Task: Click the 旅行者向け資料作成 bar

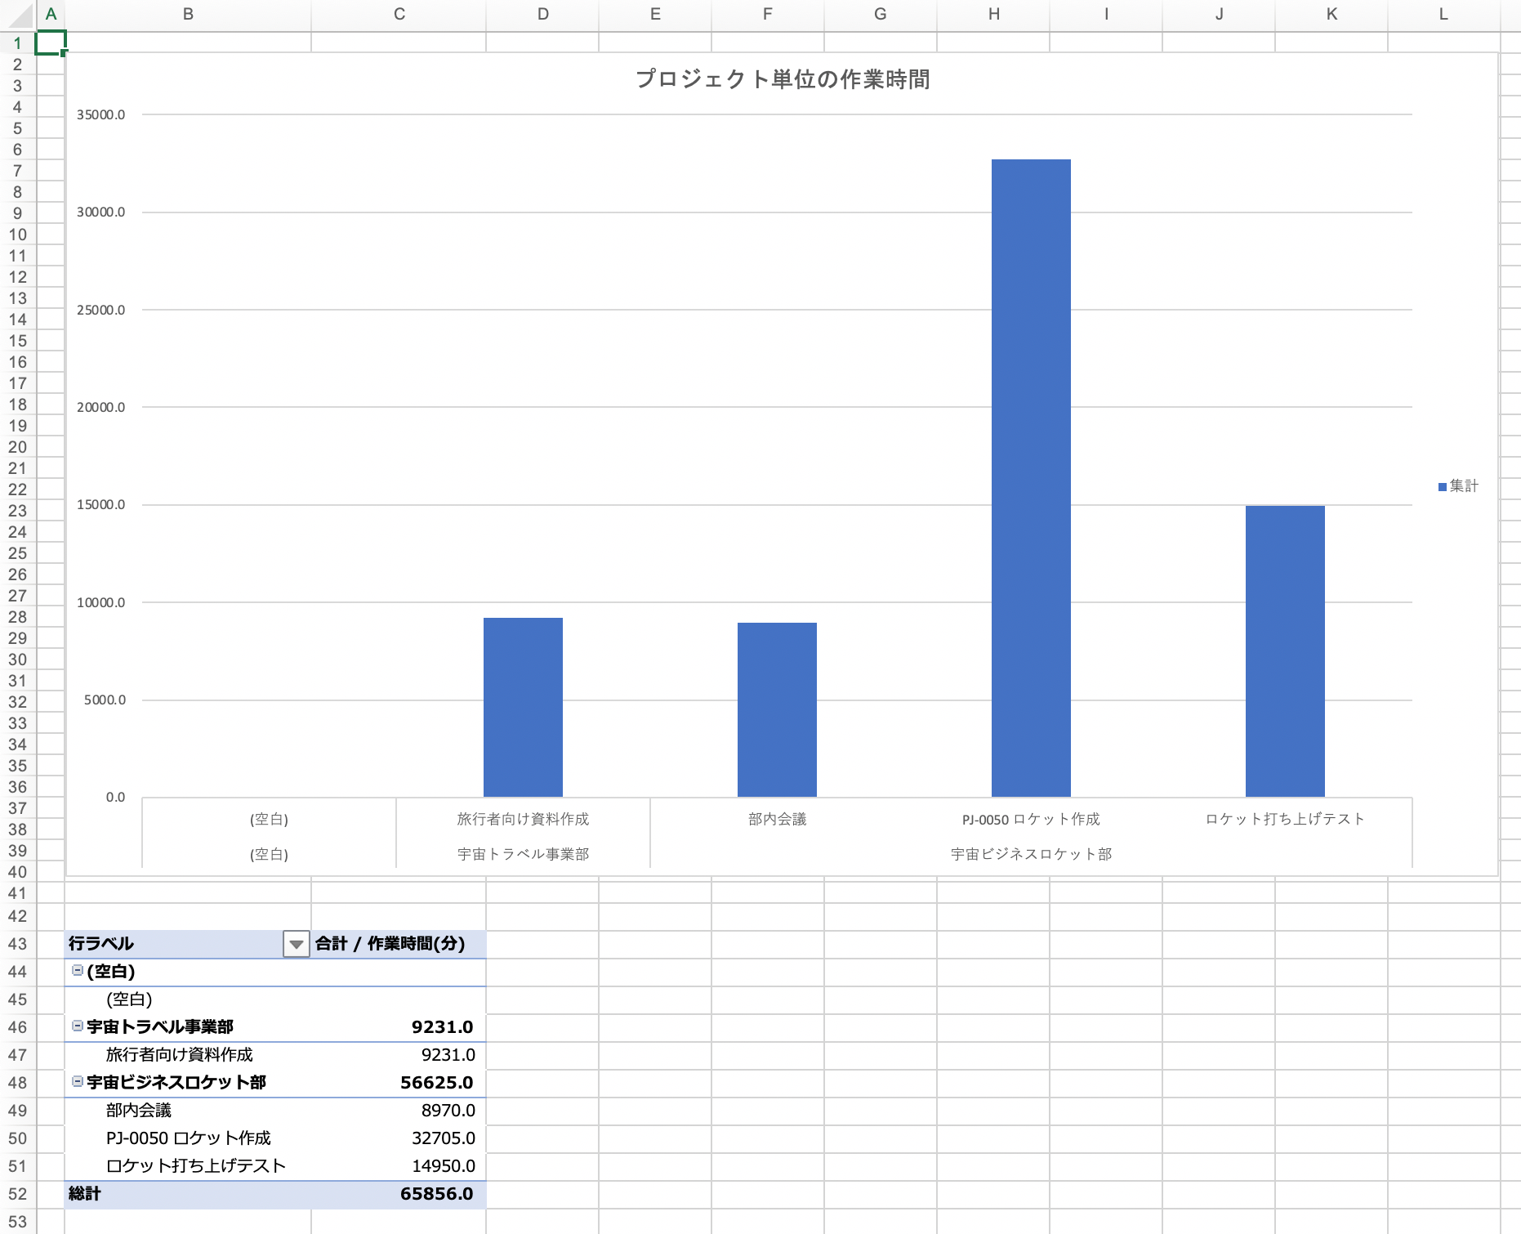Action: pos(523,707)
